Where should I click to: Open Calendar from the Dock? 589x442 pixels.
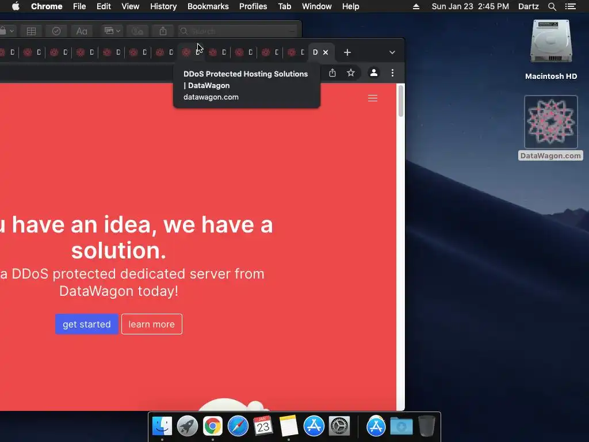[x=263, y=426]
